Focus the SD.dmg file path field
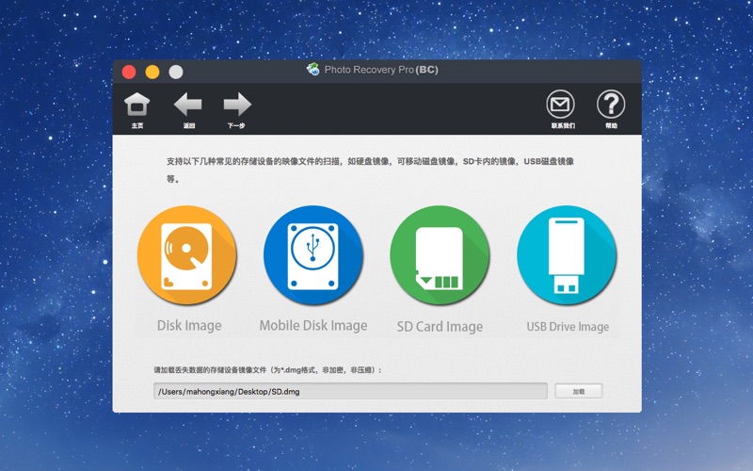 [x=349, y=391]
